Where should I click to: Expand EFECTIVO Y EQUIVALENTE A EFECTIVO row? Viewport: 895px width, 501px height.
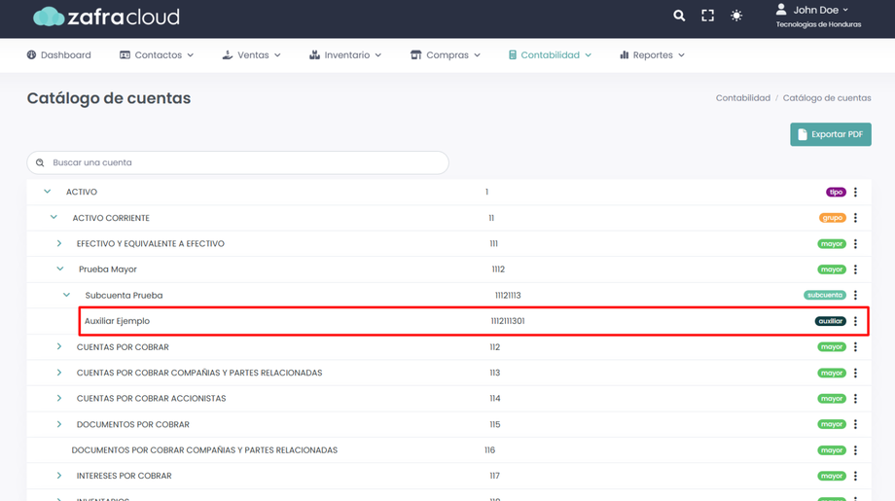coord(59,243)
